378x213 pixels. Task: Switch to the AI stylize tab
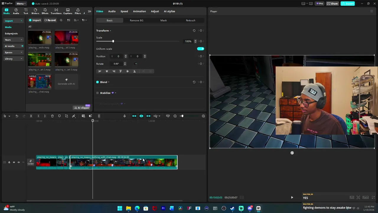point(170,11)
